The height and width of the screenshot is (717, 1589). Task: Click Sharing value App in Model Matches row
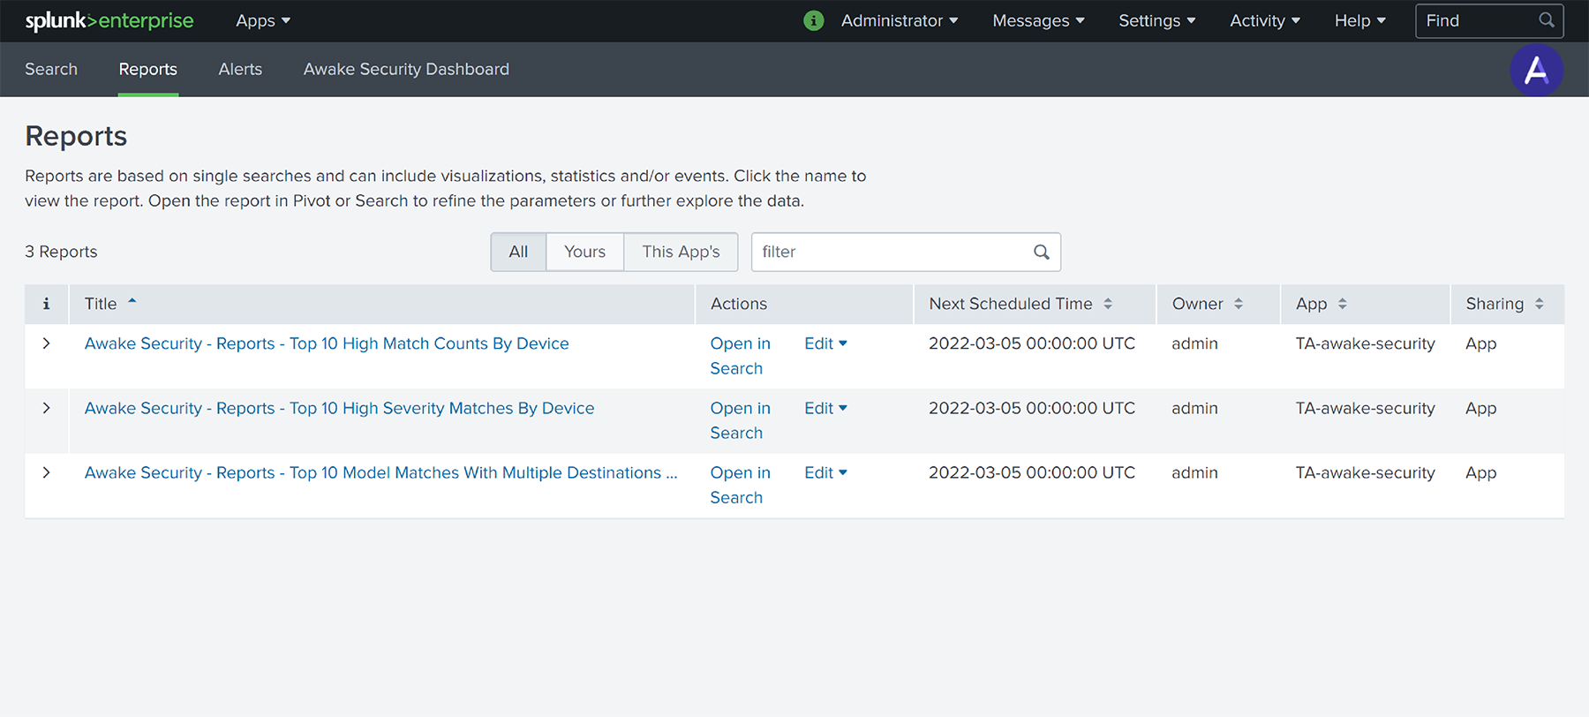pyautogui.click(x=1480, y=472)
